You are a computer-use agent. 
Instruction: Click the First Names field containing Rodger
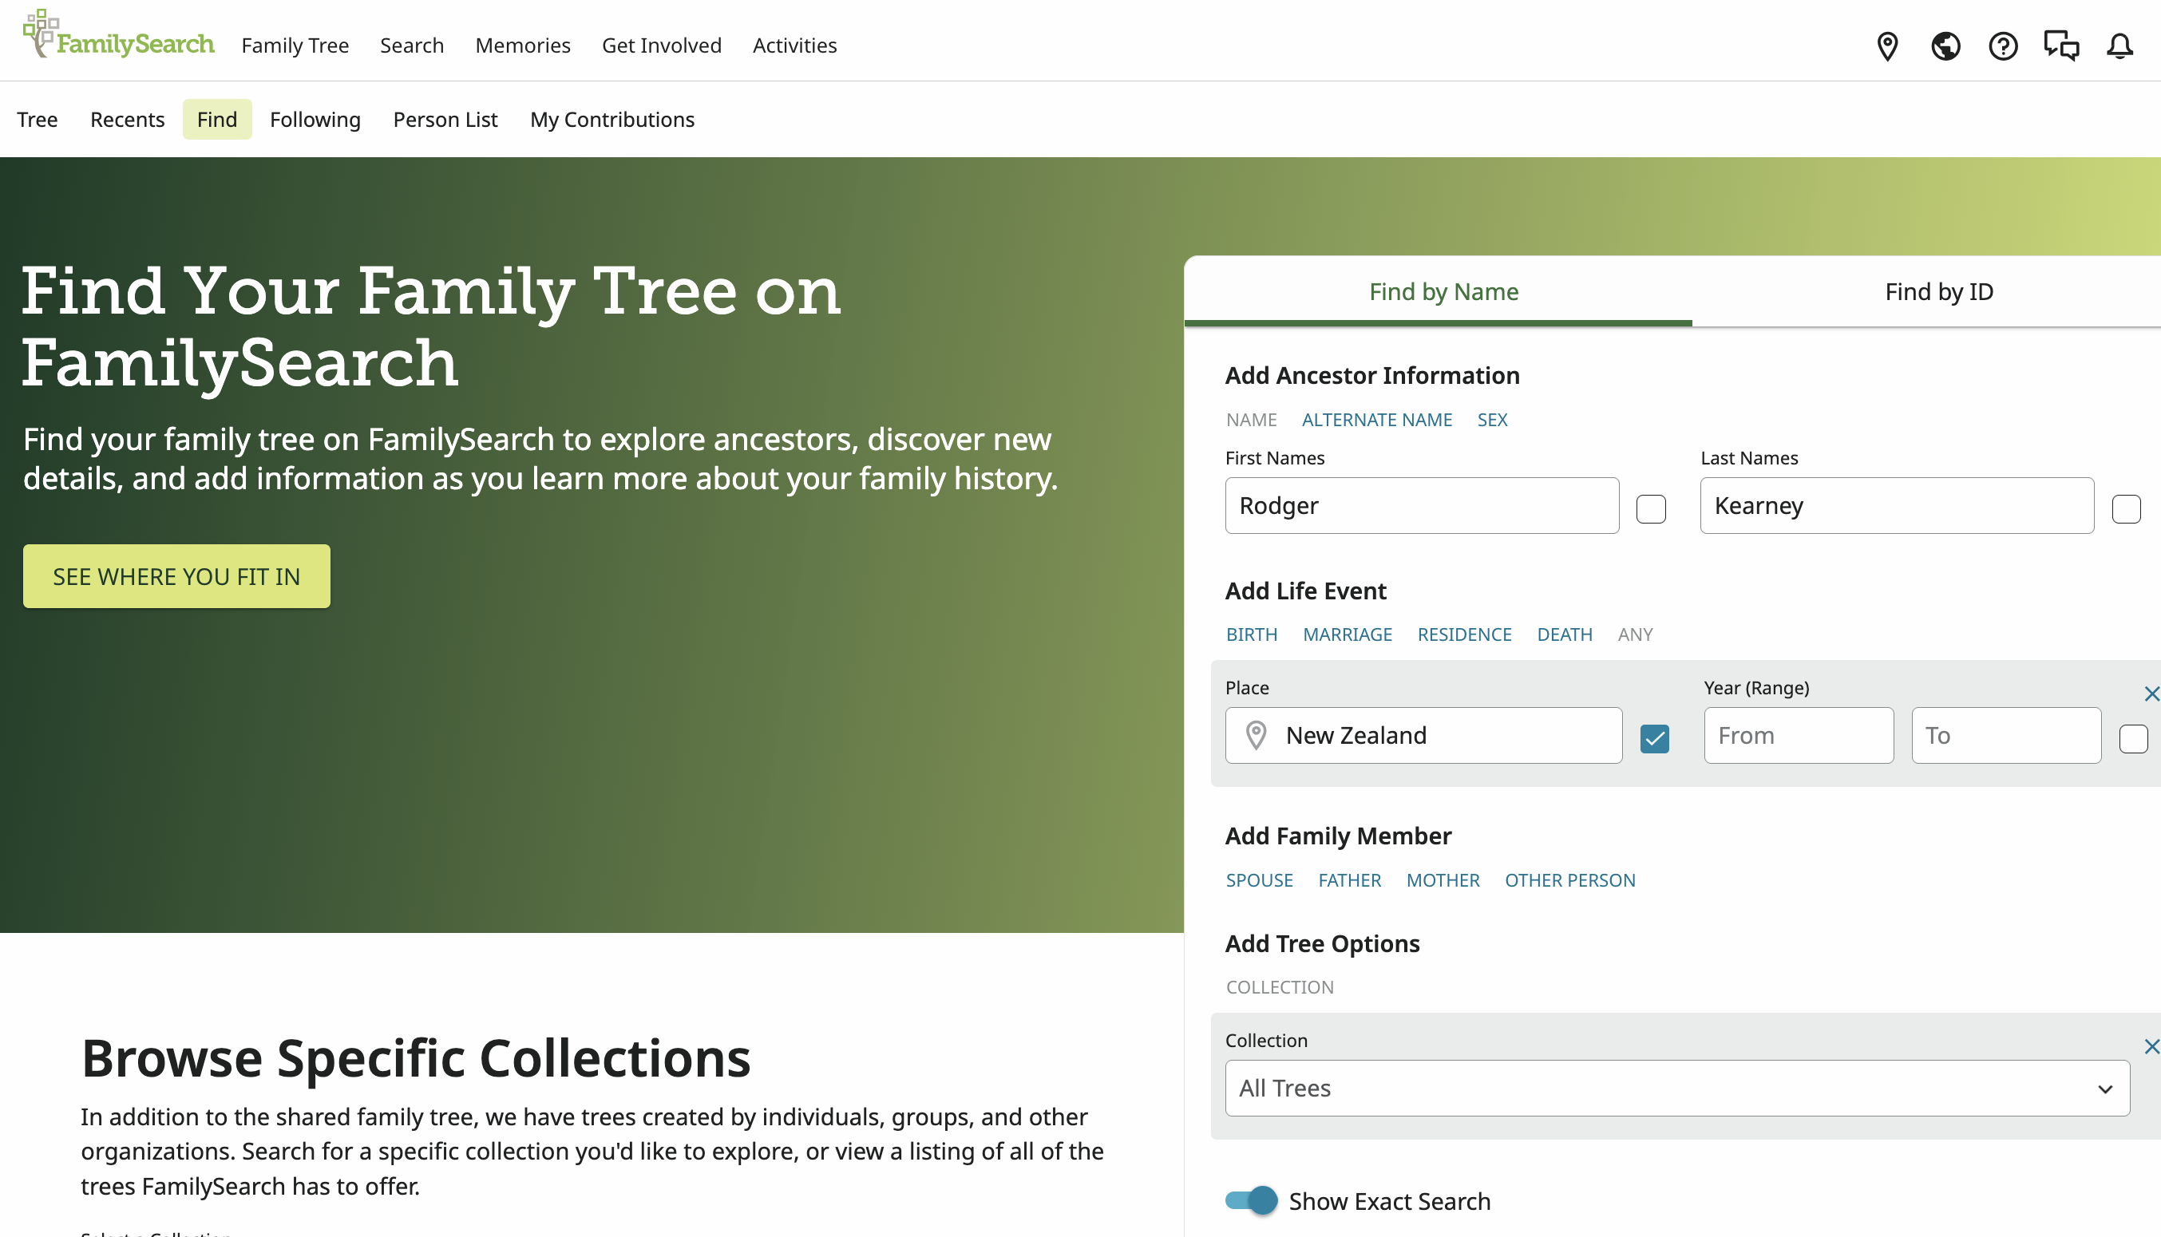click(1422, 505)
